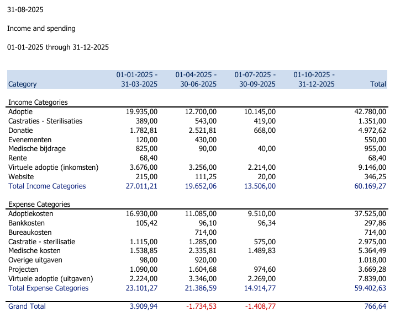Screen dimensions: 395x317
Task: Click total expense sum 59.402,63
Action: click(x=370, y=288)
